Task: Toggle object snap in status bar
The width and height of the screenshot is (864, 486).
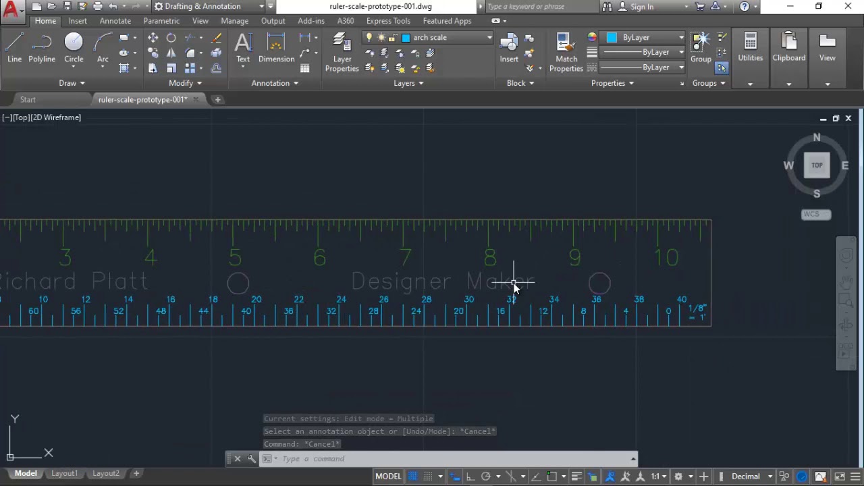Action: (x=551, y=477)
